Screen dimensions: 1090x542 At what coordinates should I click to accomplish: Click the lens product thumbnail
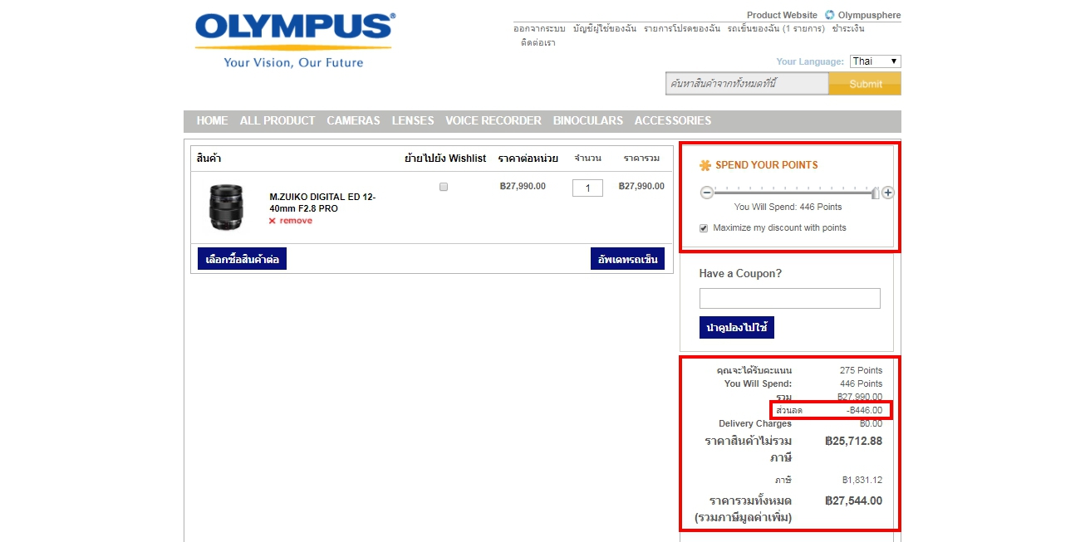coord(225,208)
